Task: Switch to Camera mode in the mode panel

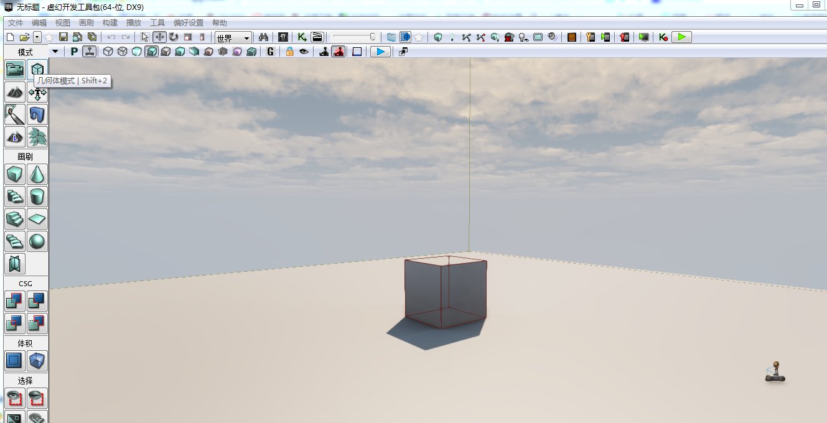Action: point(15,70)
